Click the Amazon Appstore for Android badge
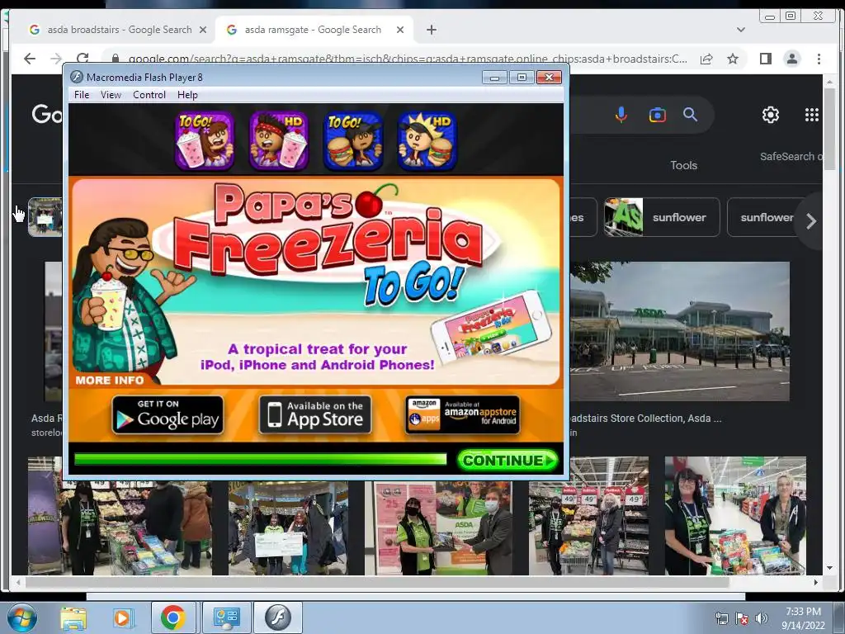The image size is (845, 634). (x=463, y=414)
